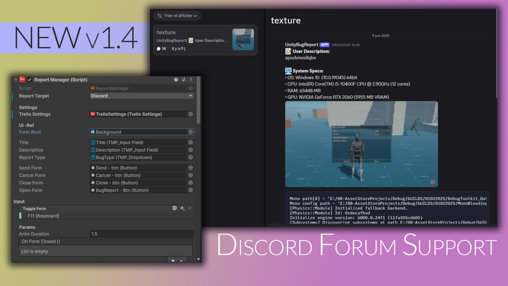Click the object picker for Title field

click(x=190, y=143)
